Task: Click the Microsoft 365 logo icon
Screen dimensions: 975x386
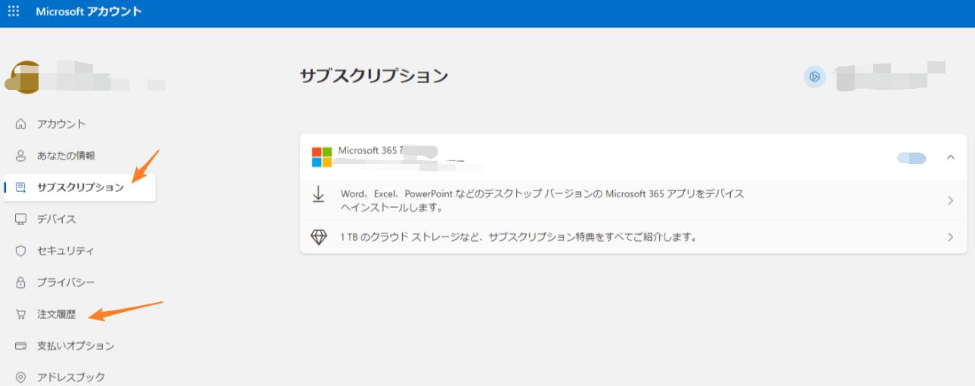Action: point(322,157)
